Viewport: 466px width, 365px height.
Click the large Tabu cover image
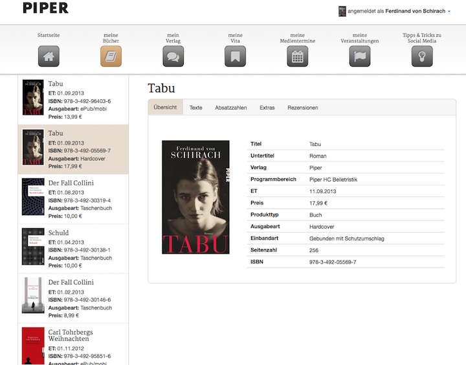(195, 197)
